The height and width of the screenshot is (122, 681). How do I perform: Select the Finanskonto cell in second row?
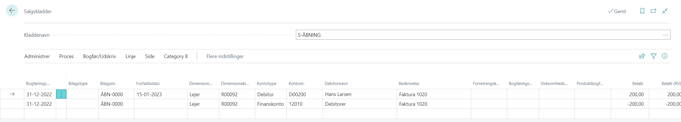(x=270, y=104)
